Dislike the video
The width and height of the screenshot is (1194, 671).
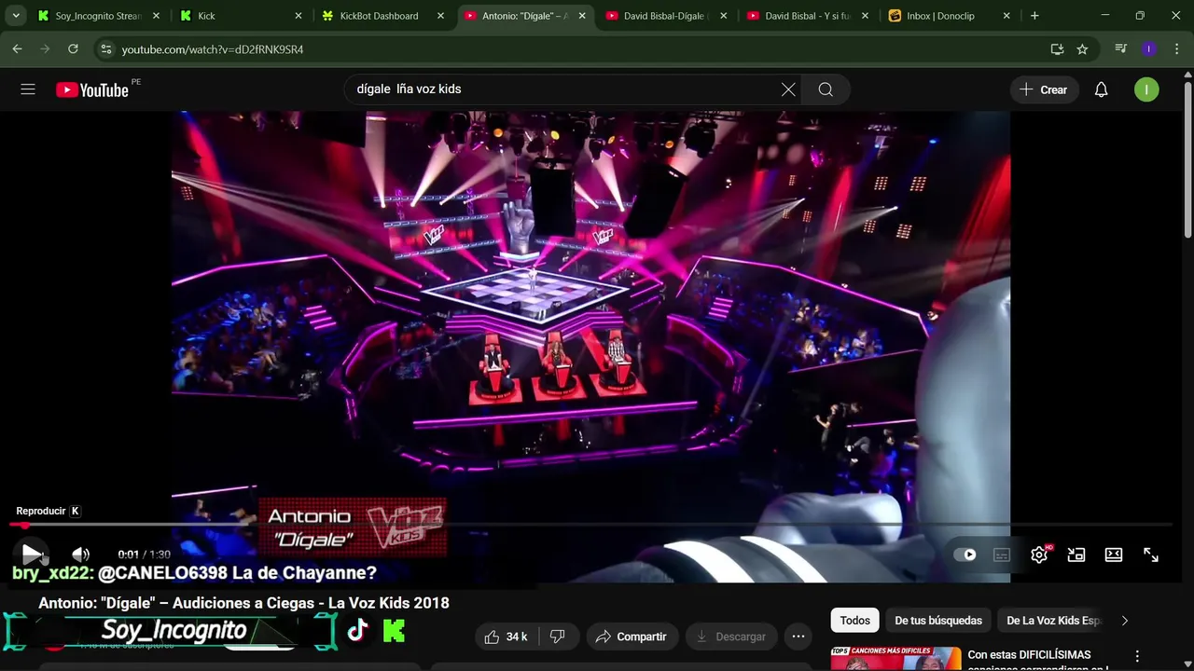[558, 637]
